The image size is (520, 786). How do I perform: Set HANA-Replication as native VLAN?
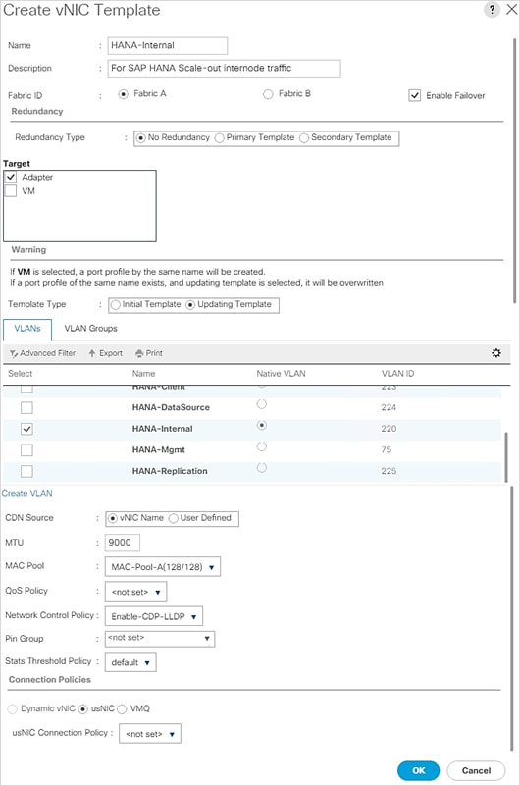click(x=262, y=468)
